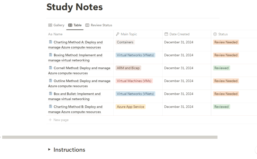Click the date cell for Box and Bullet
This screenshot has height=159, width=257.
[187, 96]
